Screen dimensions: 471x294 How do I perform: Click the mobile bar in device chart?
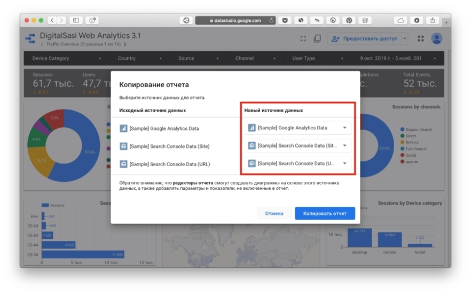(x=390, y=239)
